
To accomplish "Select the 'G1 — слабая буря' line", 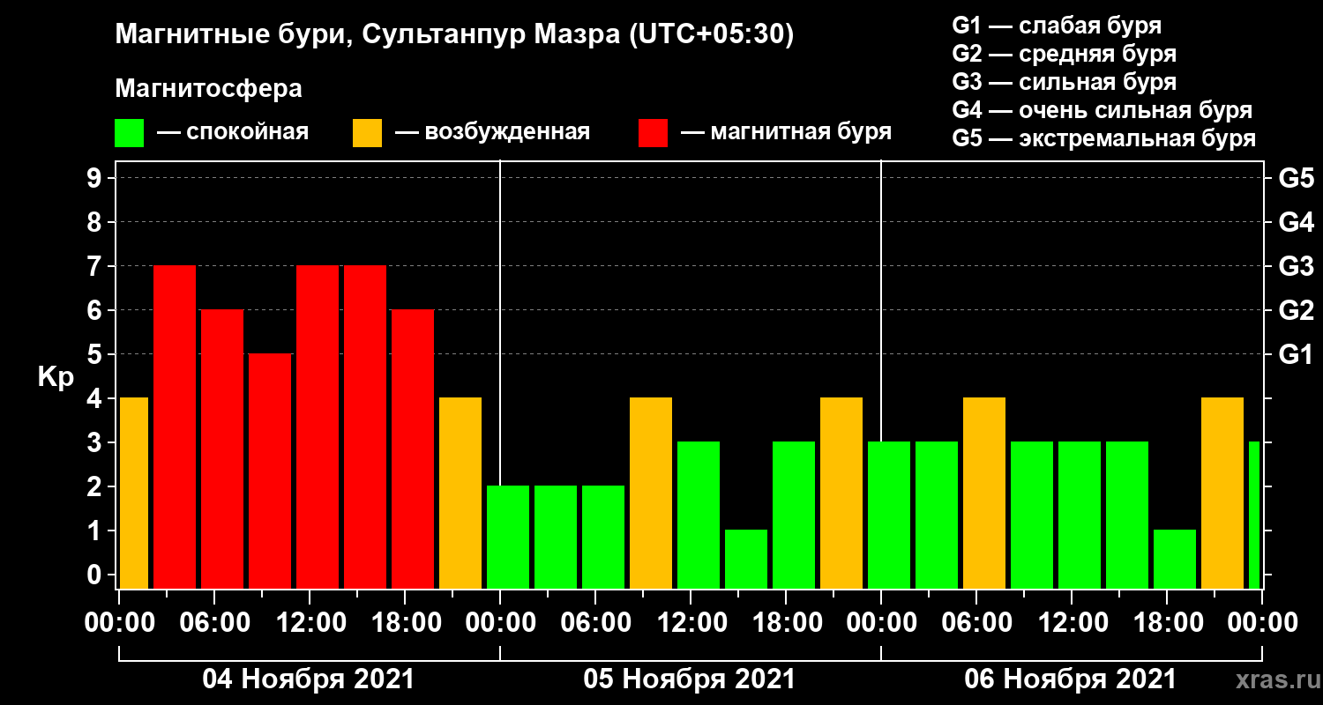I will point(1057,25).
